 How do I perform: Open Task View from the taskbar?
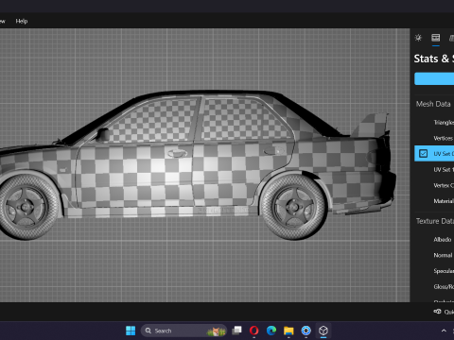coord(236,331)
